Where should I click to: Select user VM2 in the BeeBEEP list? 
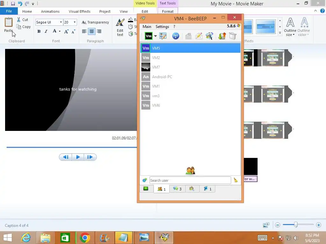pos(191,58)
